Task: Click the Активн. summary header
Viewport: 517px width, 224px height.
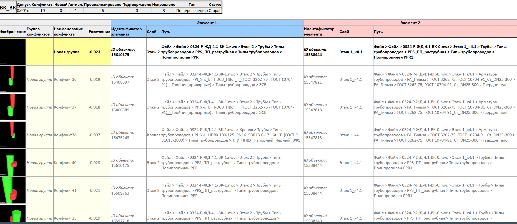Action: coord(76,4)
